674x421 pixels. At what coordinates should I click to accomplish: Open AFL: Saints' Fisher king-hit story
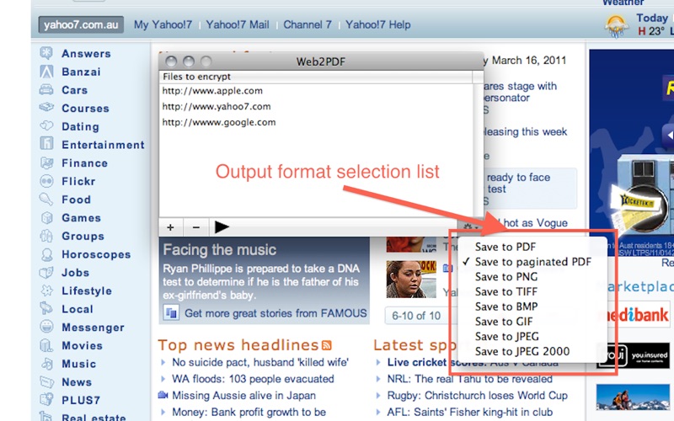[x=470, y=412]
